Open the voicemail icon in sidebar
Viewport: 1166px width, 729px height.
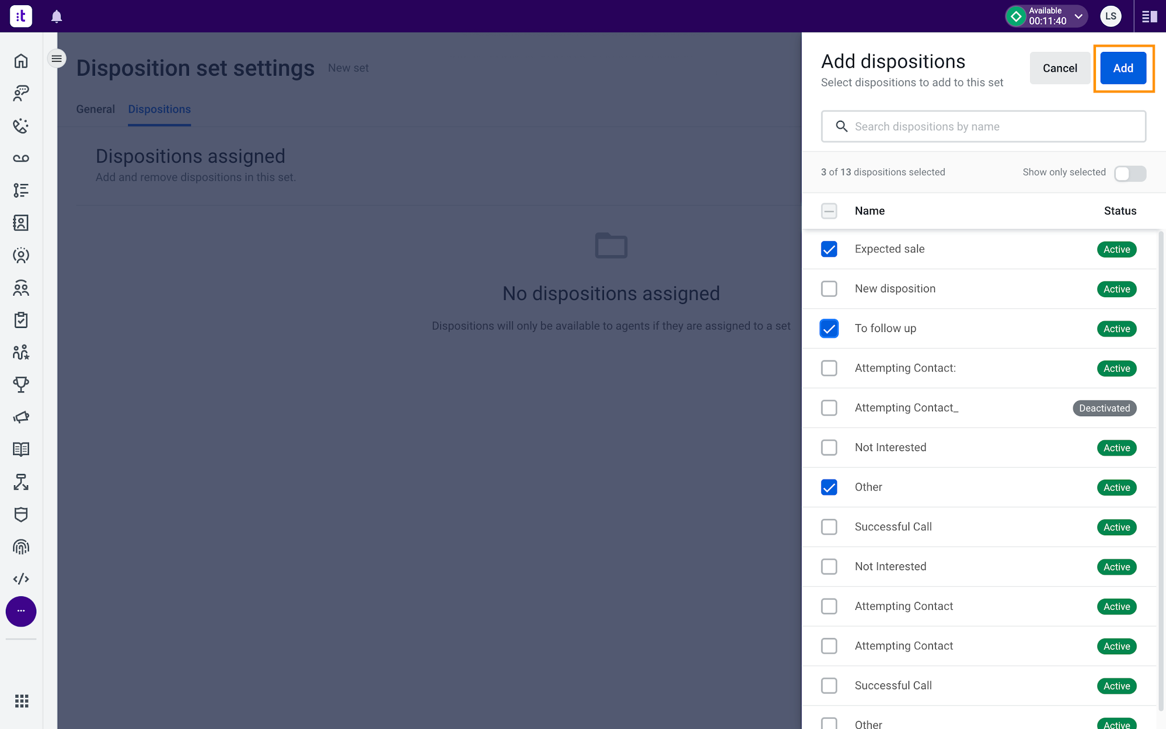tap(21, 158)
